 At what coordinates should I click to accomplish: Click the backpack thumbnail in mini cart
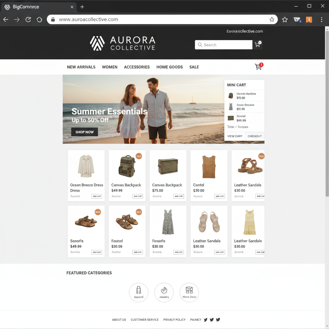coord(231,96)
